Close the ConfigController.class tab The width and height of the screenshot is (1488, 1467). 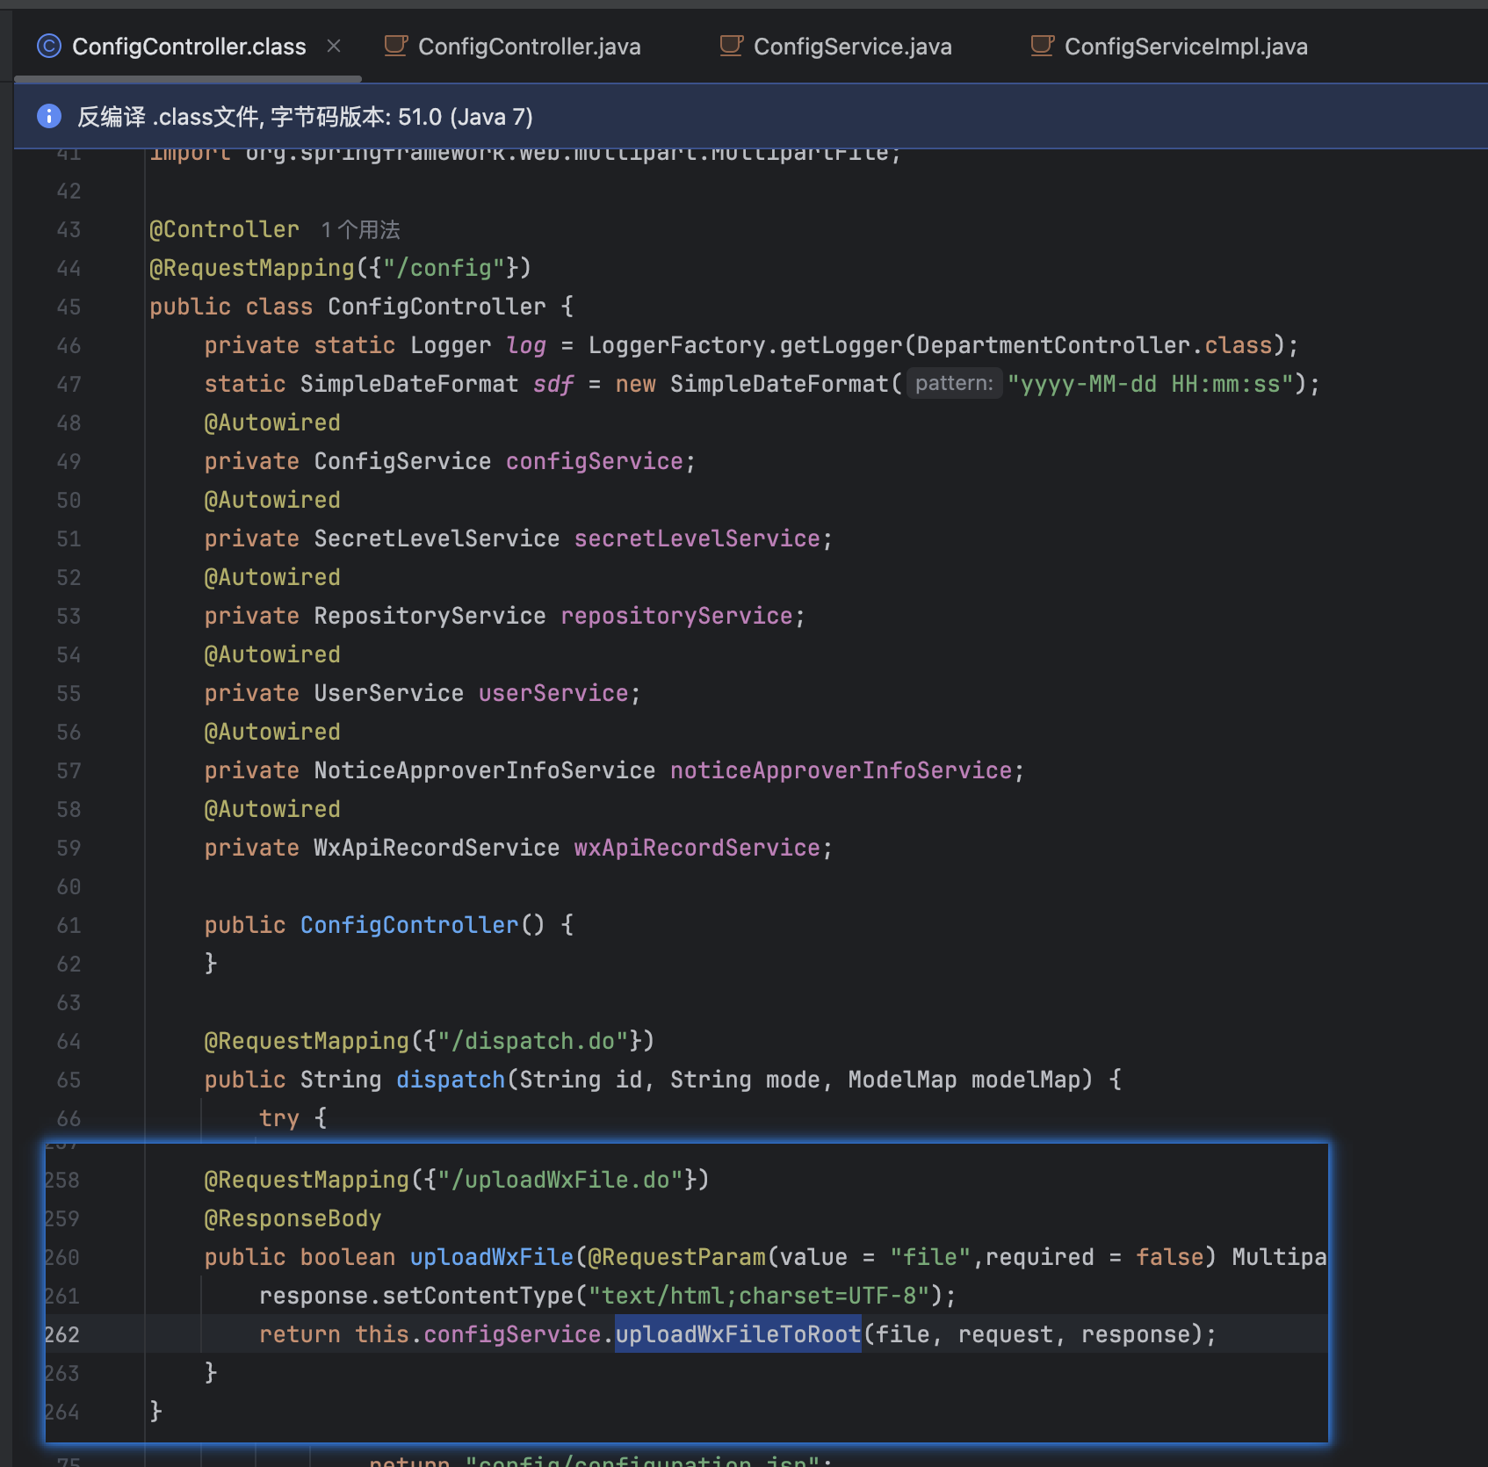[x=334, y=46]
